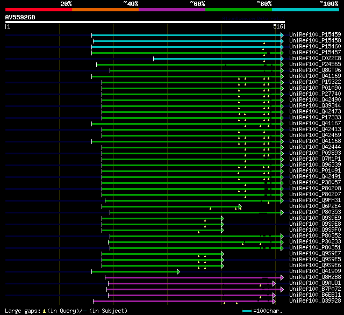The width and height of the screenshot is (344, 315).
Task: Click the cyan arrowhead of the UniRef100_C0Z2C8 alignment
Action: point(282,59)
